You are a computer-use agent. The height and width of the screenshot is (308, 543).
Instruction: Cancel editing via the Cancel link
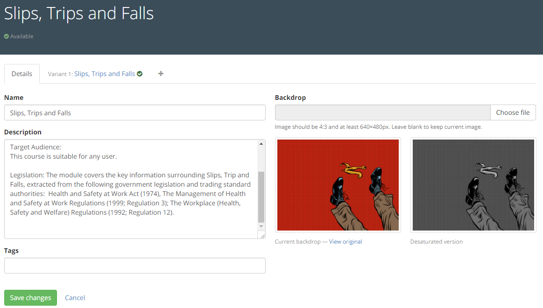(x=75, y=298)
